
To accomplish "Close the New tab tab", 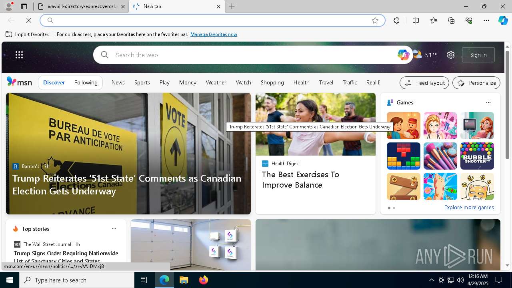I will pyautogui.click(x=218, y=6).
